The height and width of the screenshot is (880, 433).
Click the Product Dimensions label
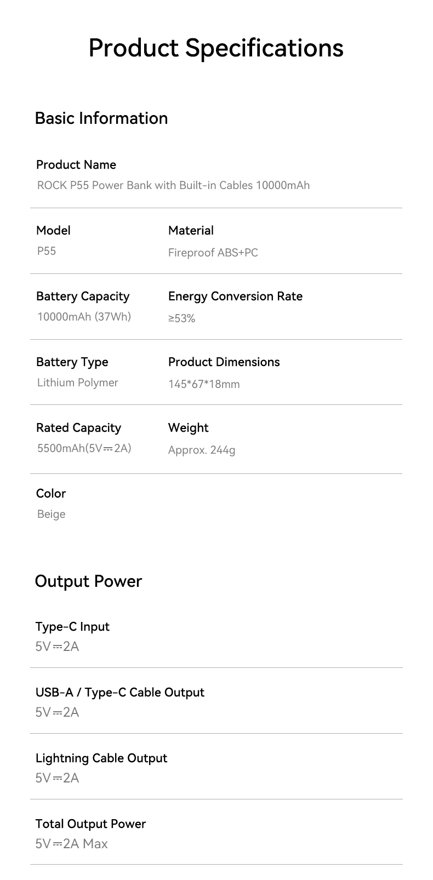coord(224,362)
